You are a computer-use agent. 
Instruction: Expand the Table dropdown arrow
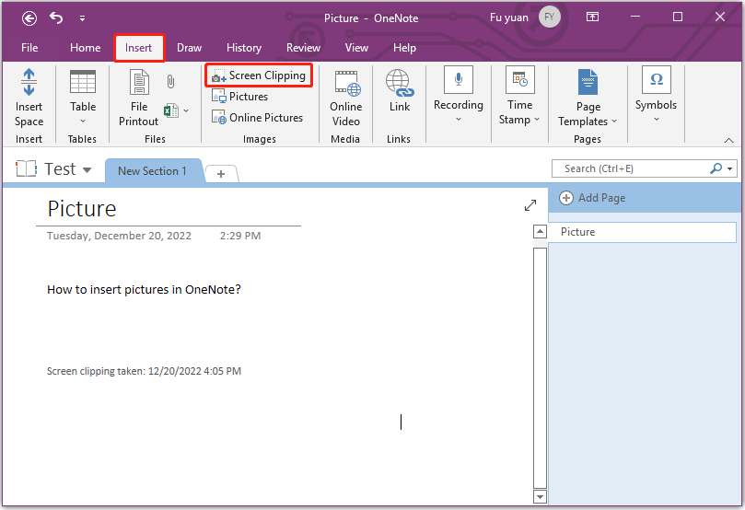click(x=83, y=122)
